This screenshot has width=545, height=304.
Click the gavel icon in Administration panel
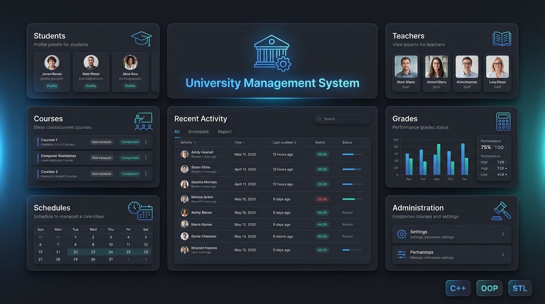point(501,211)
